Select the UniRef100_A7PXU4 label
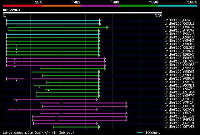Screen dimensions: 200x135 click(x=179, y=103)
